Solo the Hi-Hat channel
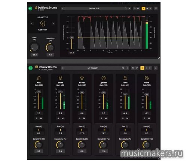Viewport: 187px width, 162px height. pyautogui.click(x=80, y=118)
